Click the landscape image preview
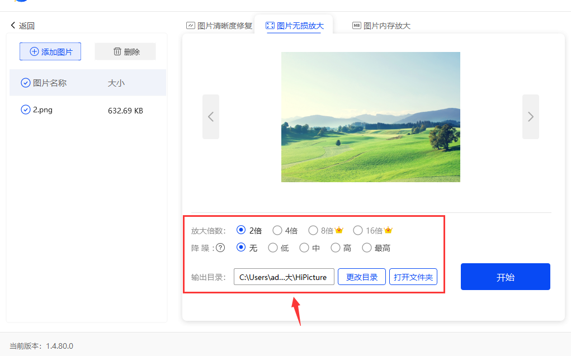The width and height of the screenshot is (571, 356). point(370,117)
